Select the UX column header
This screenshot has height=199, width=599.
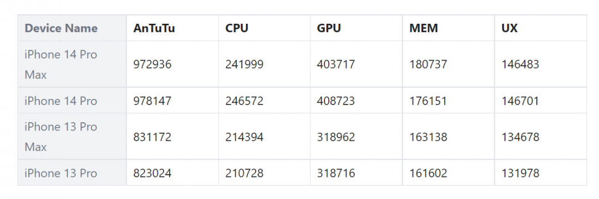(x=510, y=28)
